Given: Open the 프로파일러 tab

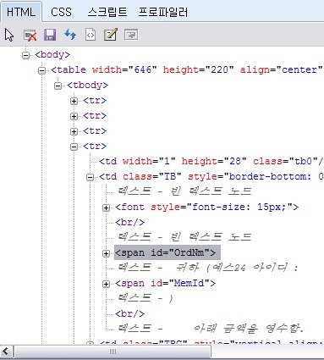Looking at the screenshot, I should click(162, 12).
